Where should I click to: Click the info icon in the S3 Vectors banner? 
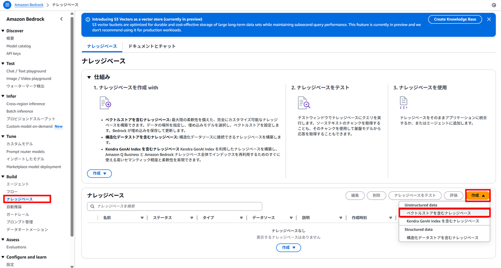click(88, 19)
